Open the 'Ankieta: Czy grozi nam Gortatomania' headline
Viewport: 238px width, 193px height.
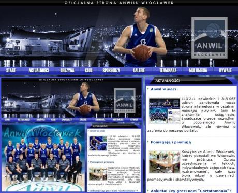191,191
